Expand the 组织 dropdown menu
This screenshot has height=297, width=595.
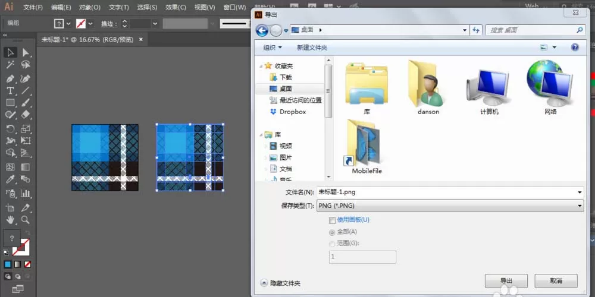pos(273,48)
